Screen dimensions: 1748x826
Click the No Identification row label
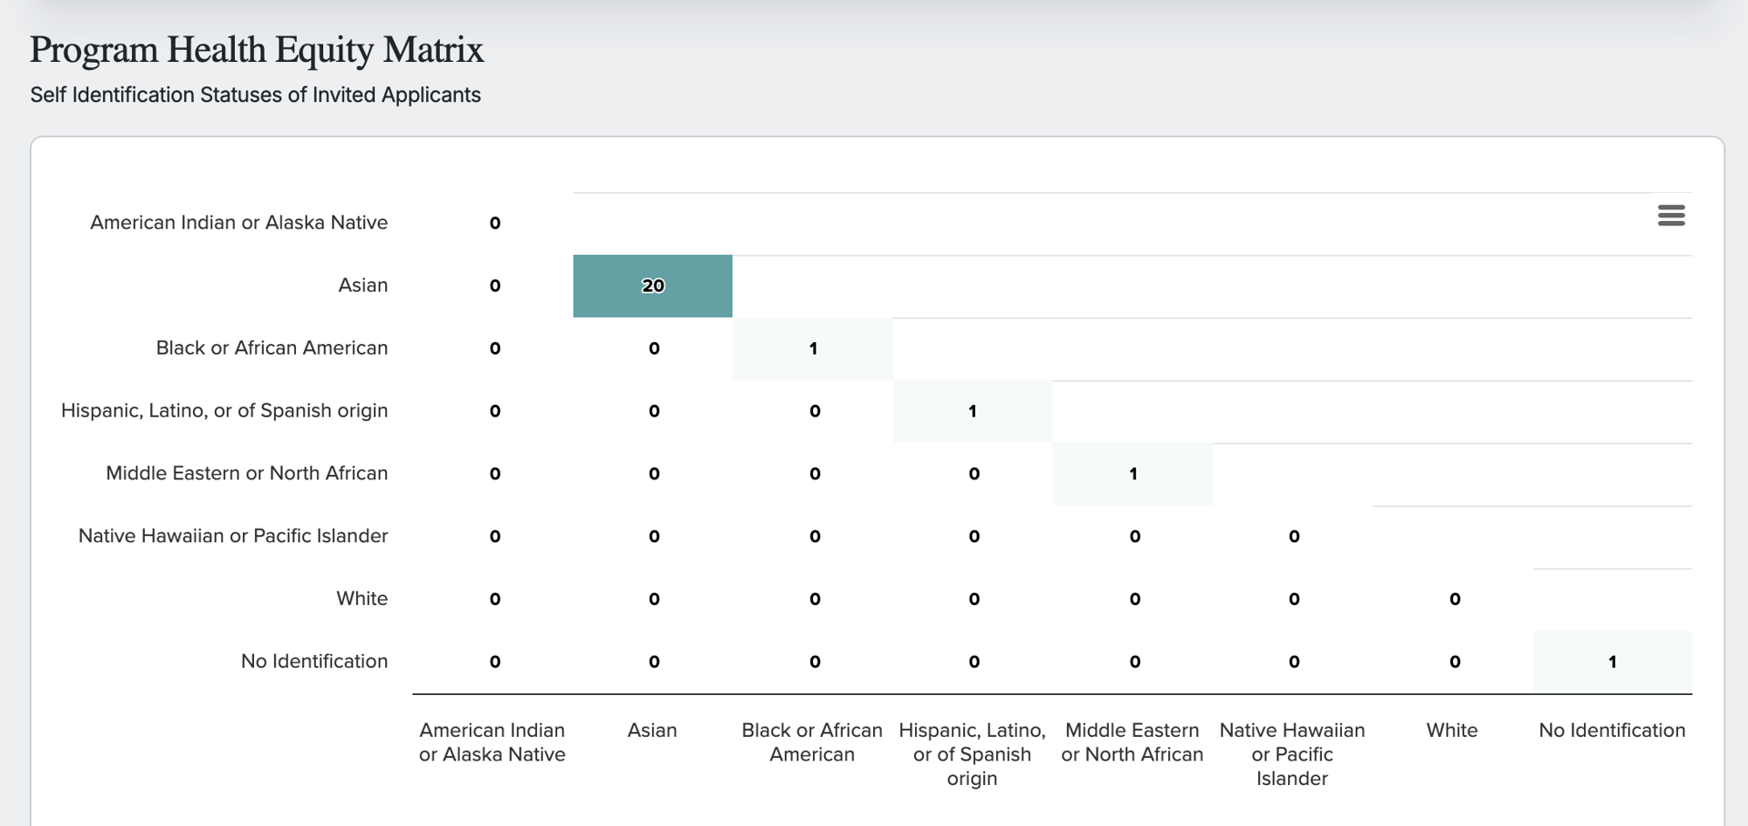[314, 662]
